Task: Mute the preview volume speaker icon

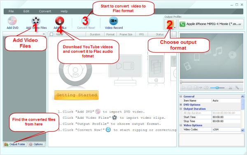Action: tap(206, 88)
